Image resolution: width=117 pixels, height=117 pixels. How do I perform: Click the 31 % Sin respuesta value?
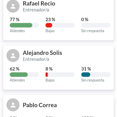[x=86, y=69]
